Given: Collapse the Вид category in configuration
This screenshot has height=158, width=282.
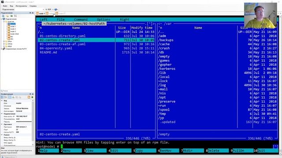Looking at the screenshot, I should (x=2, y=101).
